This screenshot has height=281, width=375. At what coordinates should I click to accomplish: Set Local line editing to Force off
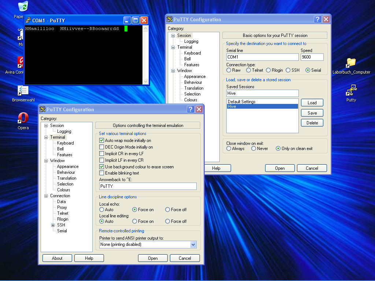pyautogui.click(x=167, y=221)
